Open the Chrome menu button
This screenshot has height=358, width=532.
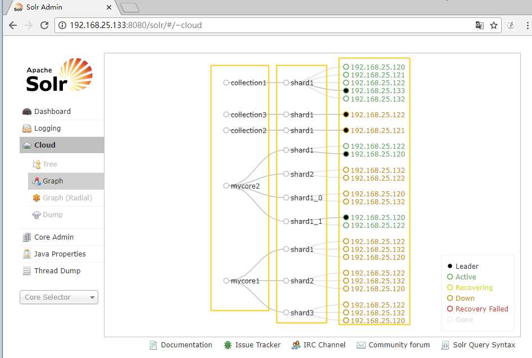click(528, 25)
